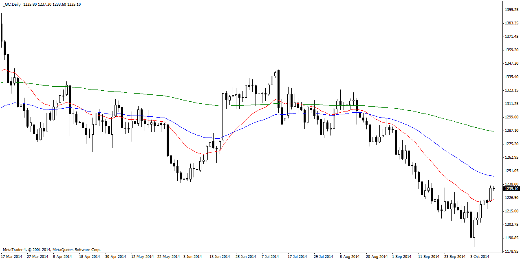Click the current price tag 1235.10
Image resolution: width=520 pixels, height=260 pixels.
coord(511,189)
